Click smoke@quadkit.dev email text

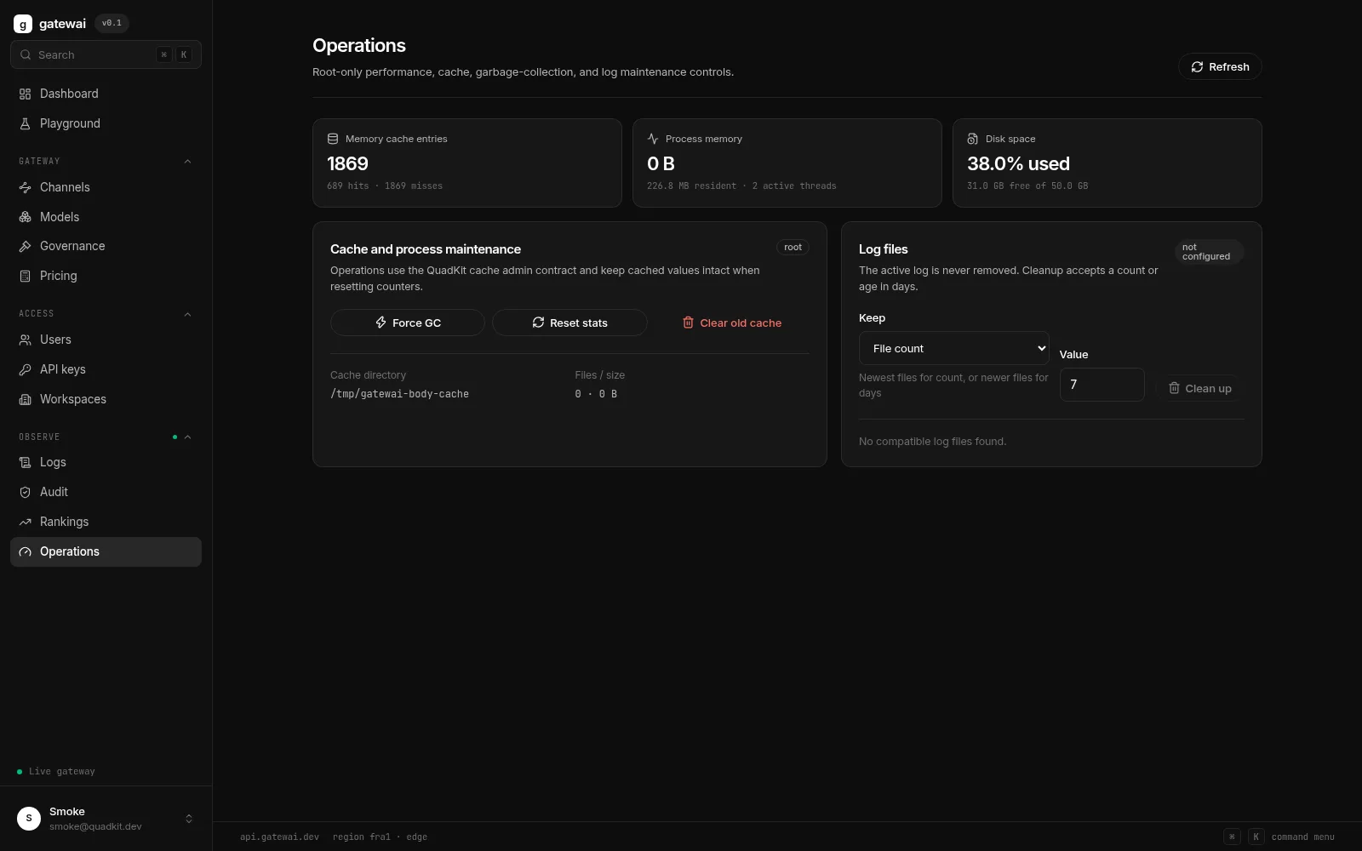coord(95,826)
